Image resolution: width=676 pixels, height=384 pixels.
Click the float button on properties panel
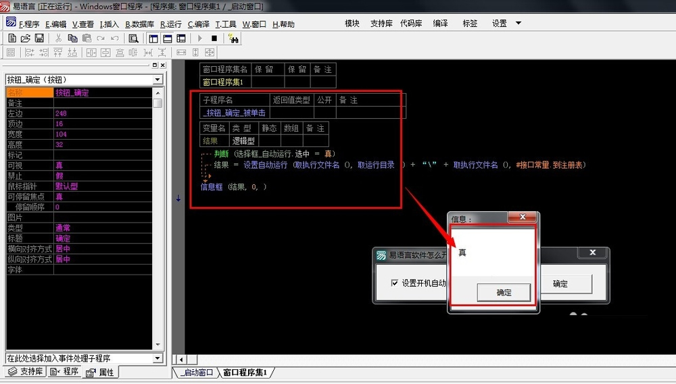(x=155, y=65)
